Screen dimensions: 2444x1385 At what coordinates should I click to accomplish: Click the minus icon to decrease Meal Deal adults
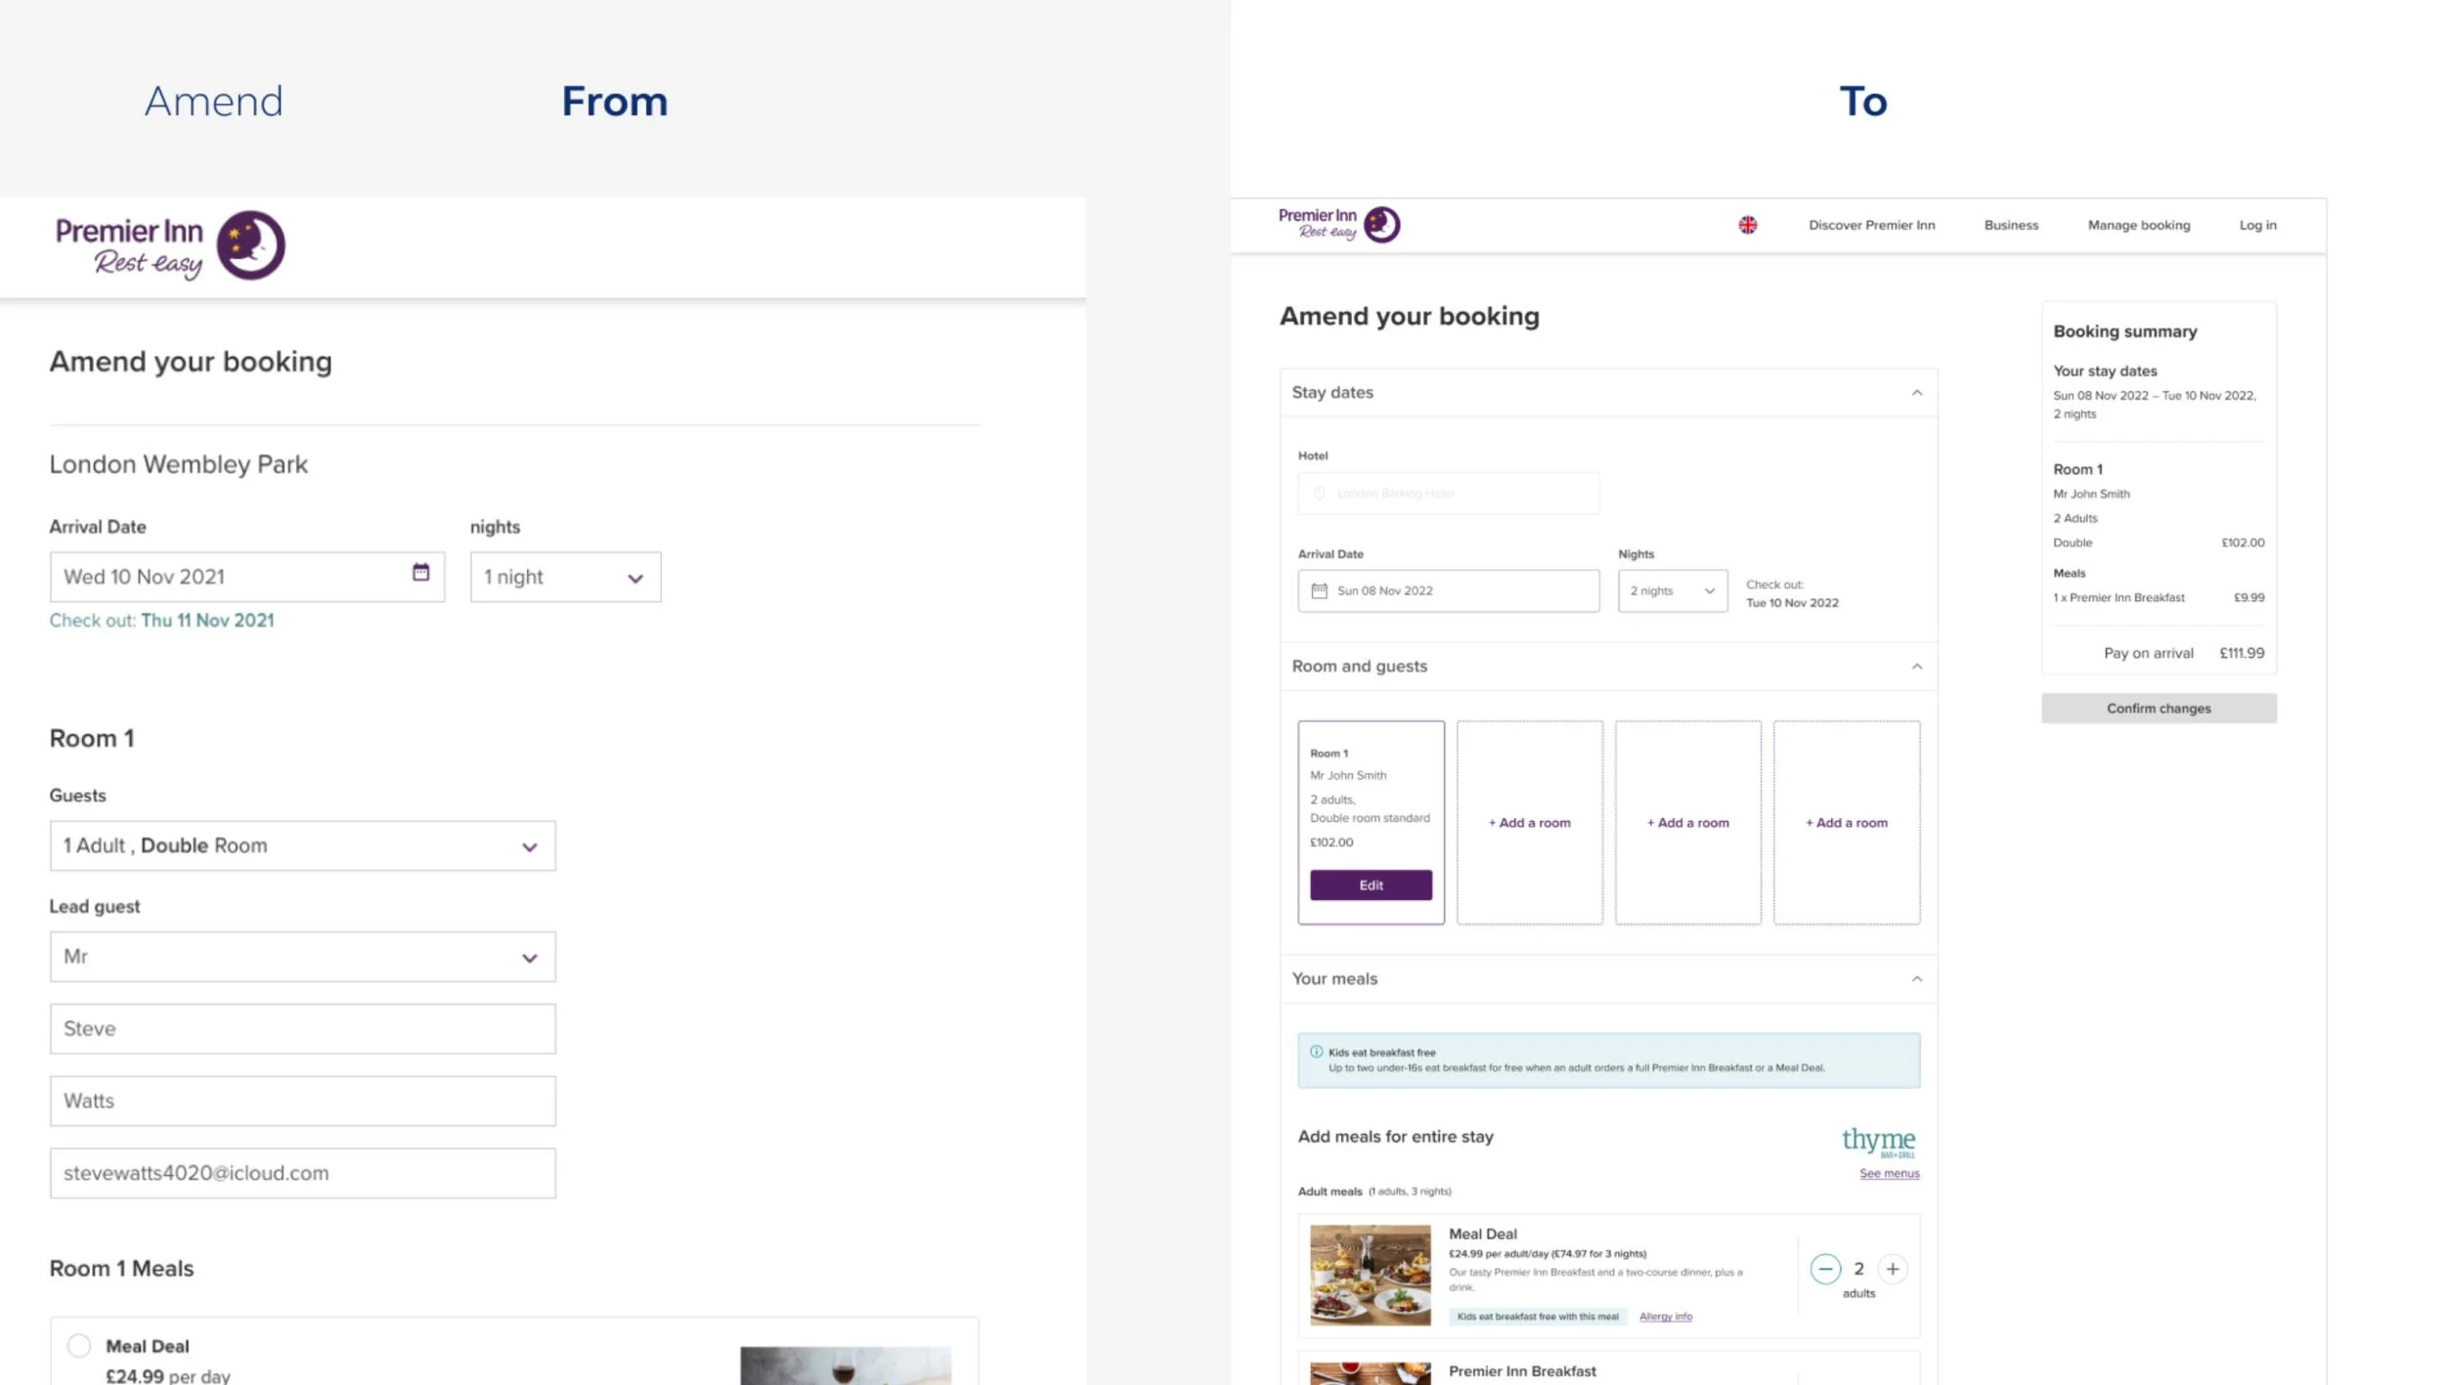(x=1826, y=1269)
